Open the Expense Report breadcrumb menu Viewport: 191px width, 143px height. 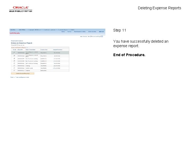pos(63,30)
